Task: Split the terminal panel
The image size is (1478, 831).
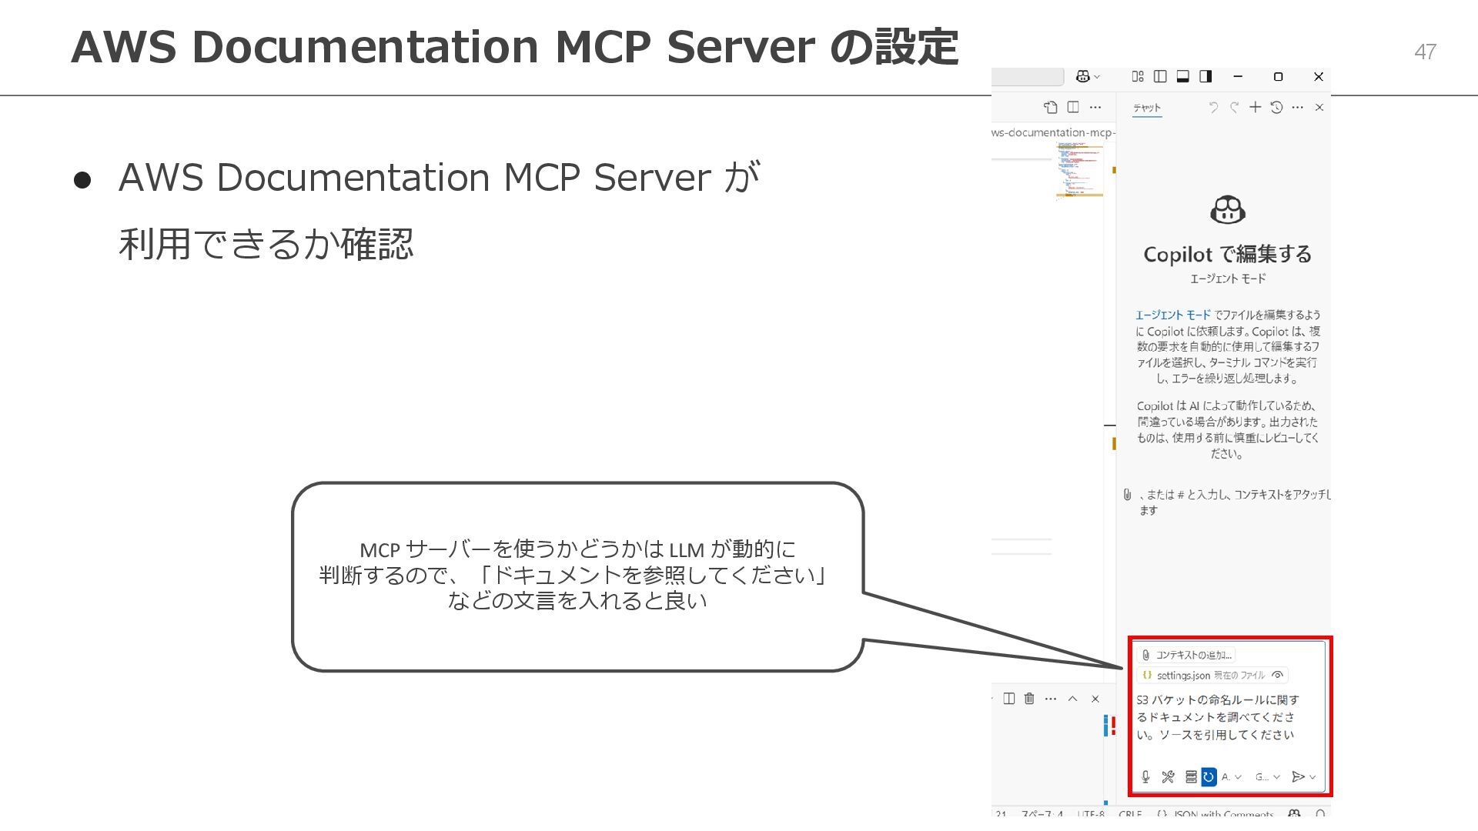Action: click(x=1009, y=699)
